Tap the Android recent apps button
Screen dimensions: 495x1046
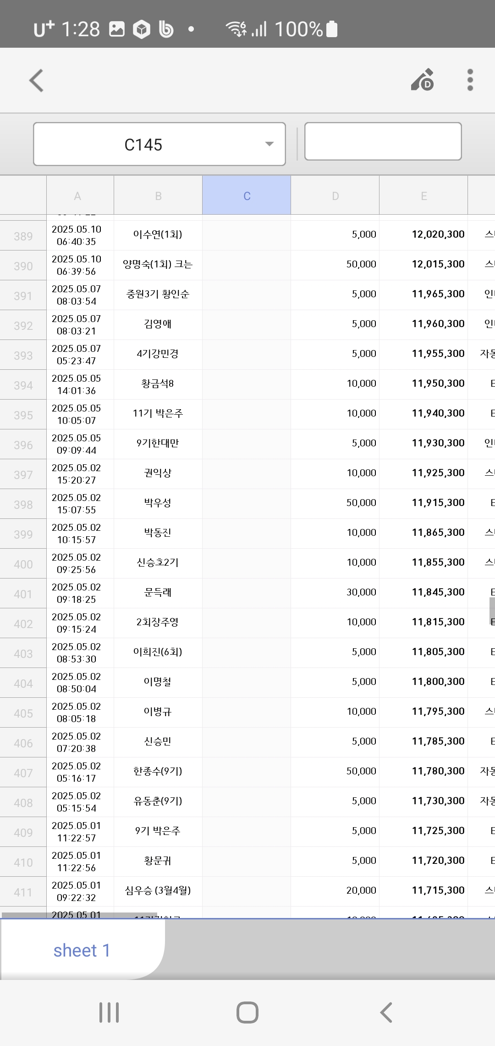tap(109, 1013)
